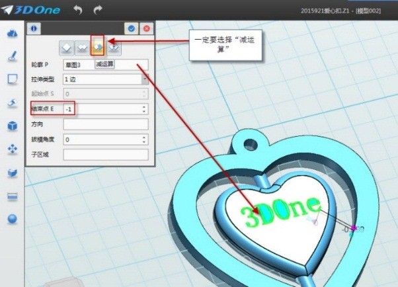Click the 子区域 input field
Image resolution: width=398 pixels, height=287 pixels.
pyautogui.click(x=105, y=155)
